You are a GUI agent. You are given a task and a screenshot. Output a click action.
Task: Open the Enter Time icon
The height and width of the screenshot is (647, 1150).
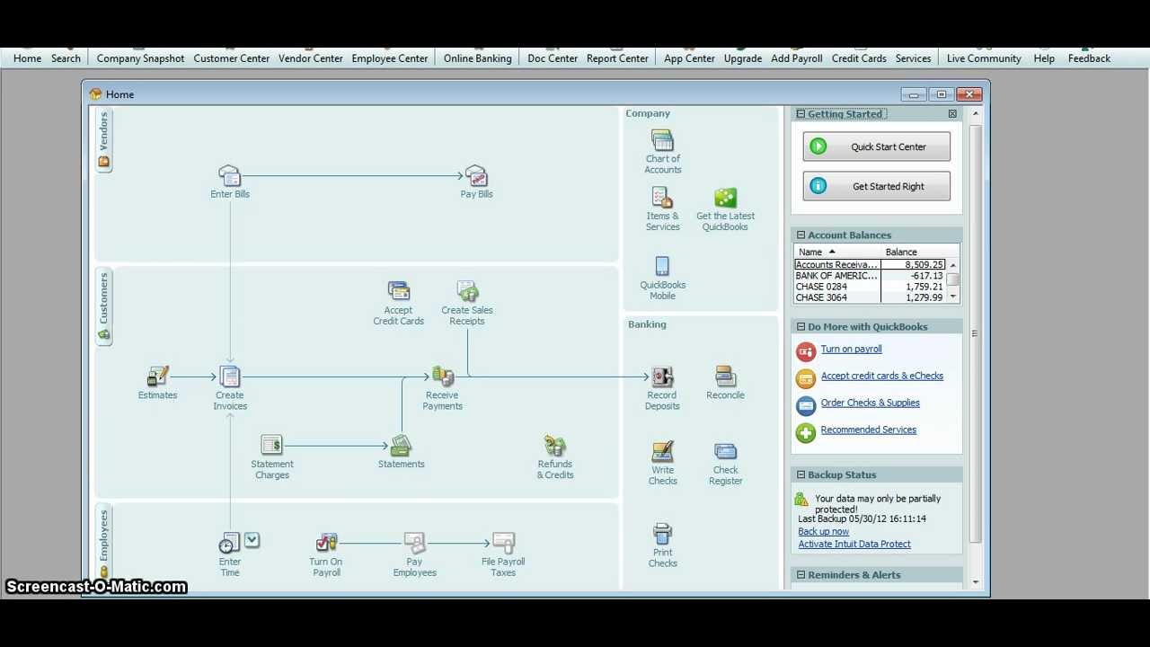[x=229, y=543]
